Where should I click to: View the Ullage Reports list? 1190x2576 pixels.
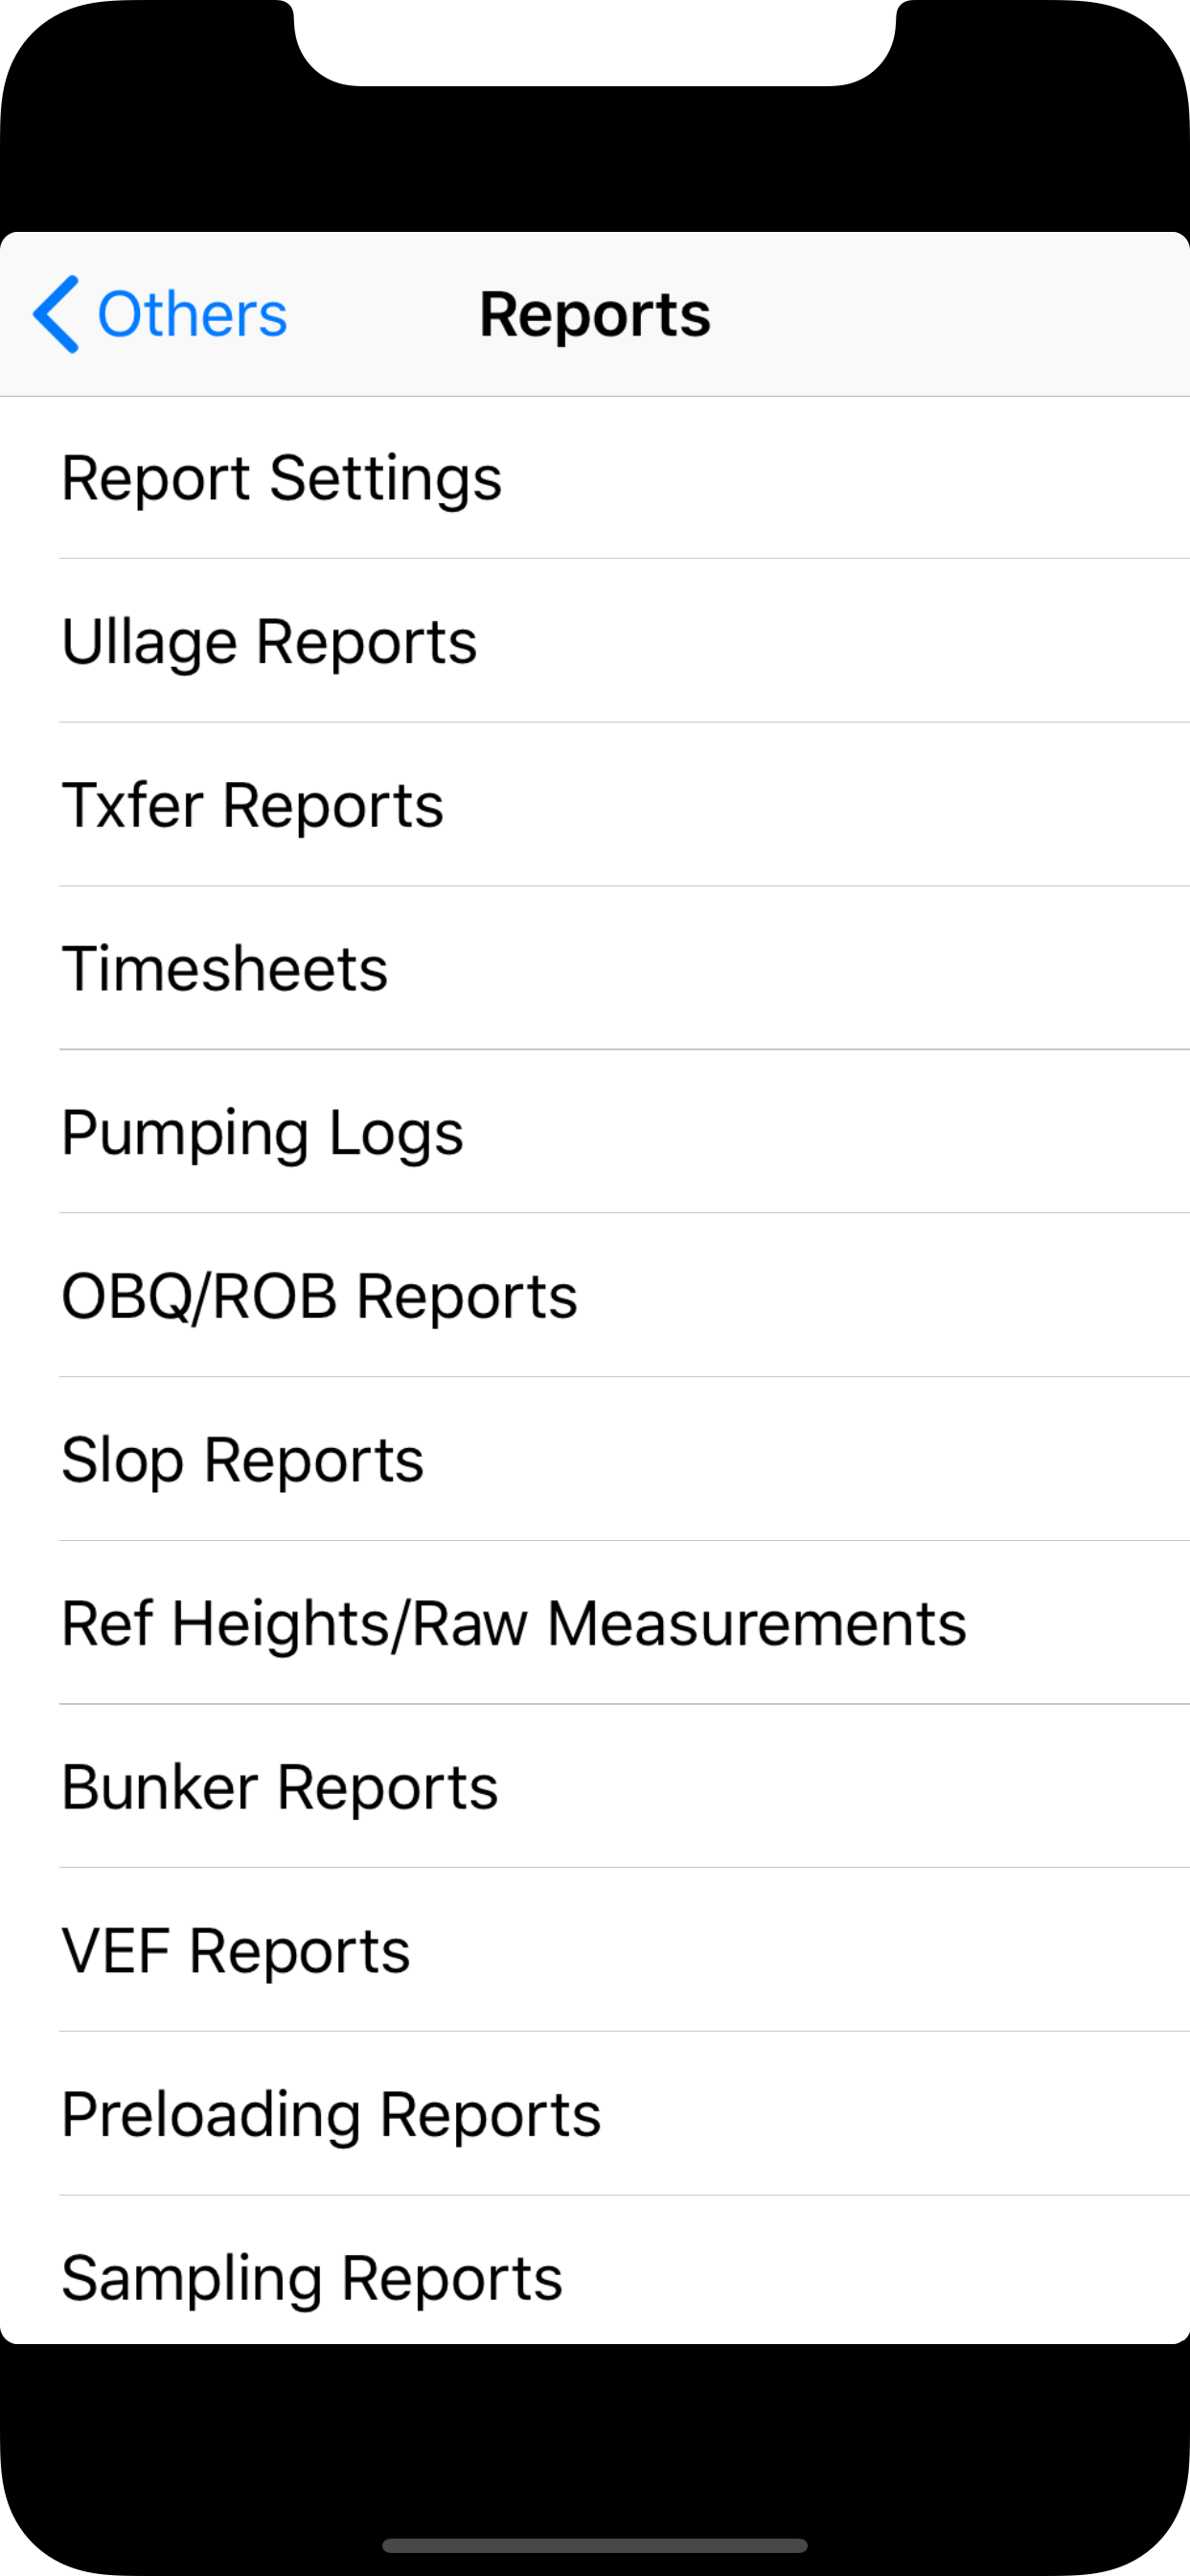[x=268, y=641]
